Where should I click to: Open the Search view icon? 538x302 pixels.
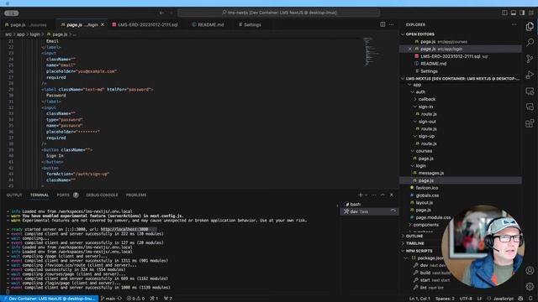click(x=530, y=43)
